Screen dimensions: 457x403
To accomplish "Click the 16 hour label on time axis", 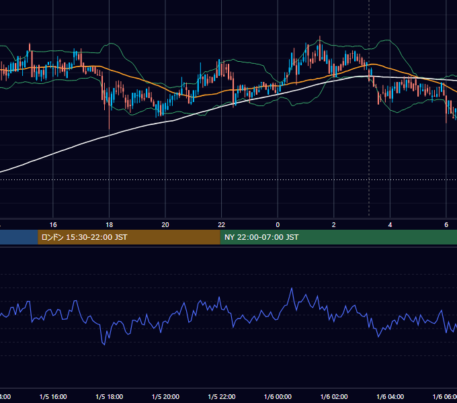I will 53,225.
